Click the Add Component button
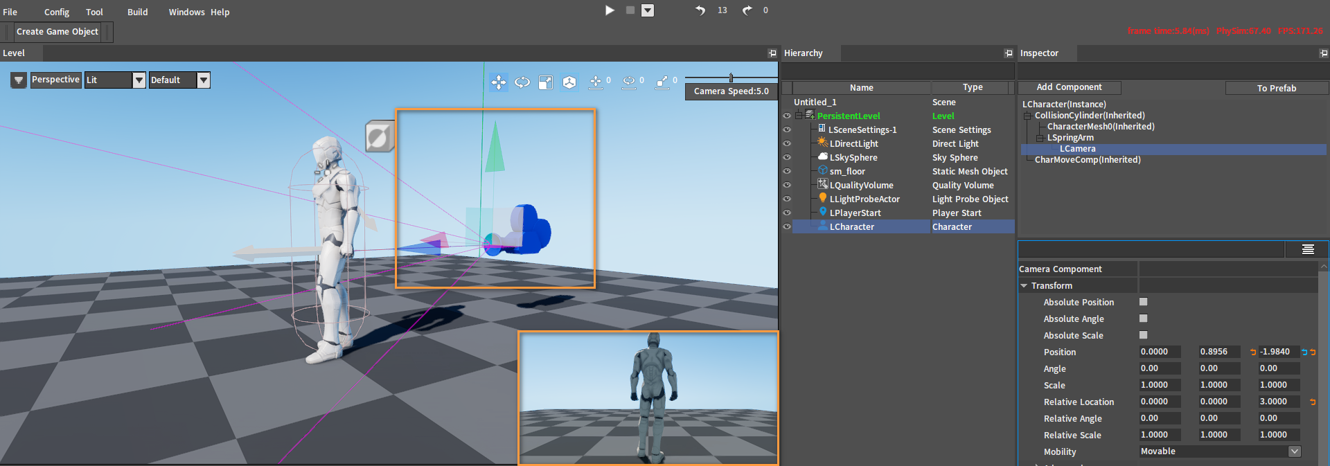 point(1069,87)
